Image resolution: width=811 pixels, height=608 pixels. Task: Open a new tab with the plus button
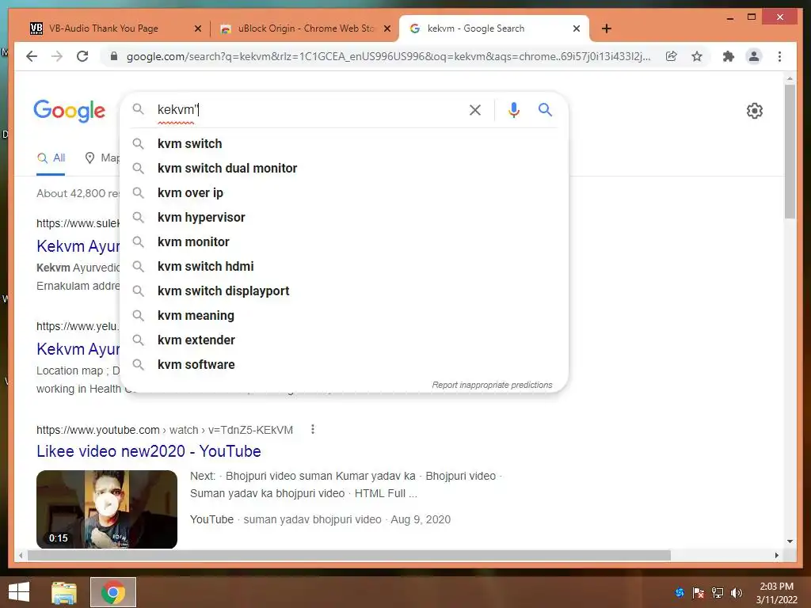click(x=607, y=29)
